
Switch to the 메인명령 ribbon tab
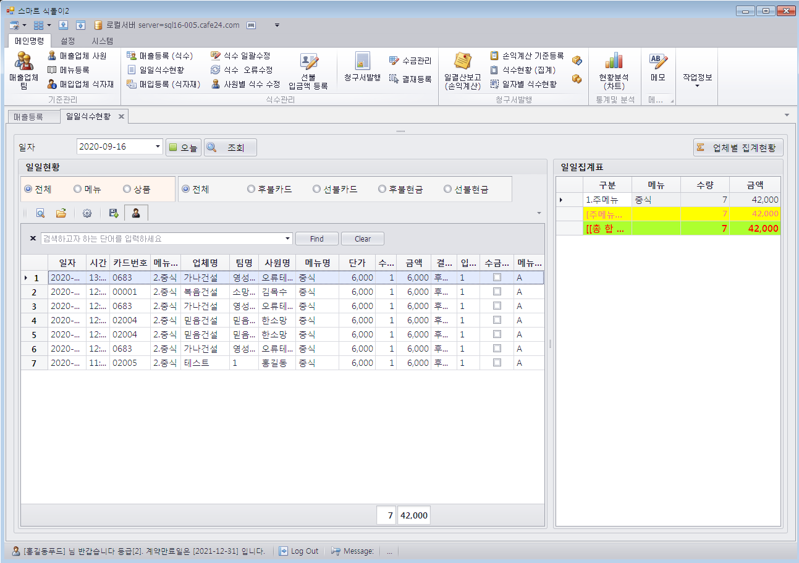tap(30, 41)
